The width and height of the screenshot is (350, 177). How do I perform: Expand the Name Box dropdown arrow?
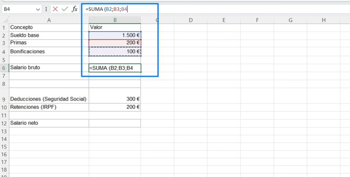coord(38,10)
